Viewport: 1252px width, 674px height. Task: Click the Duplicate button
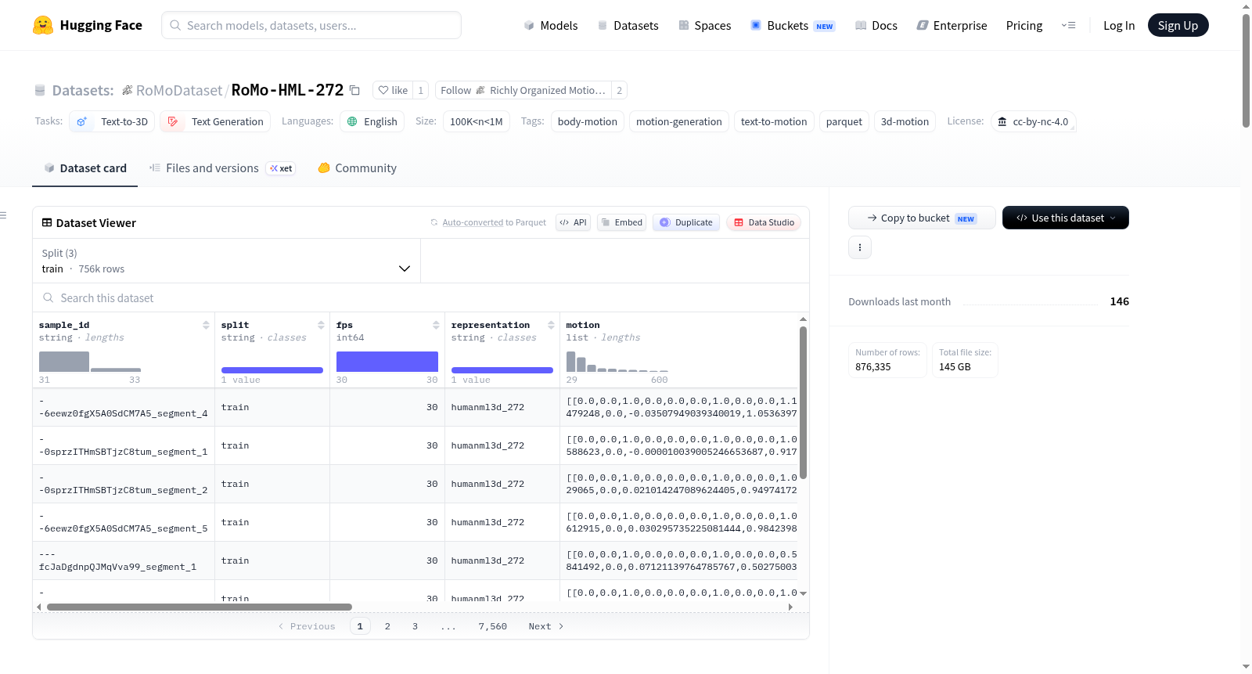pyautogui.click(x=685, y=222)
